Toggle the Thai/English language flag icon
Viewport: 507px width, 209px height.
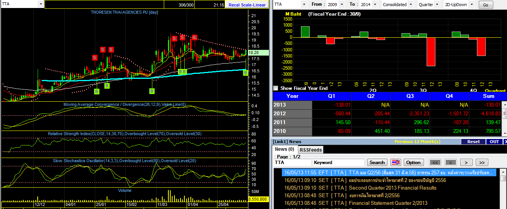click(x=396, y=163)
